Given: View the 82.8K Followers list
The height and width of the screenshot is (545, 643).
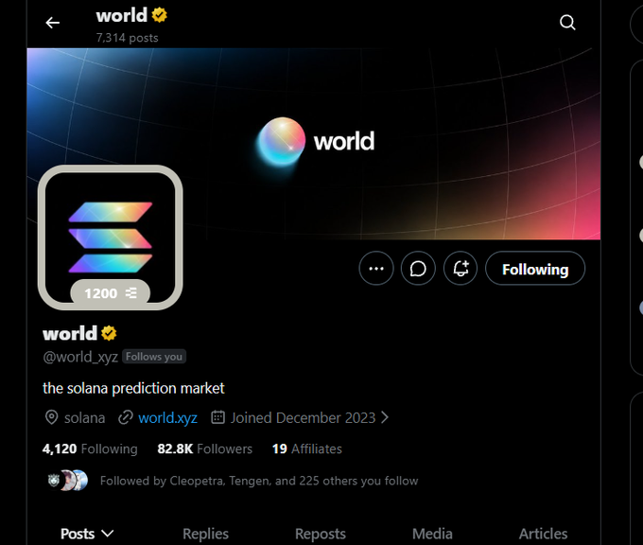Looking at the screenshot, I should 204,448.
